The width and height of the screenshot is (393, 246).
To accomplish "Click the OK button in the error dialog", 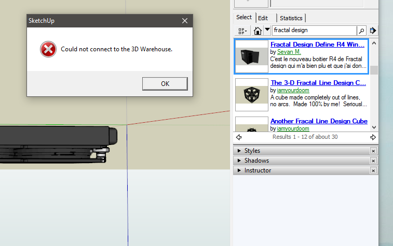I will (165, 84).
